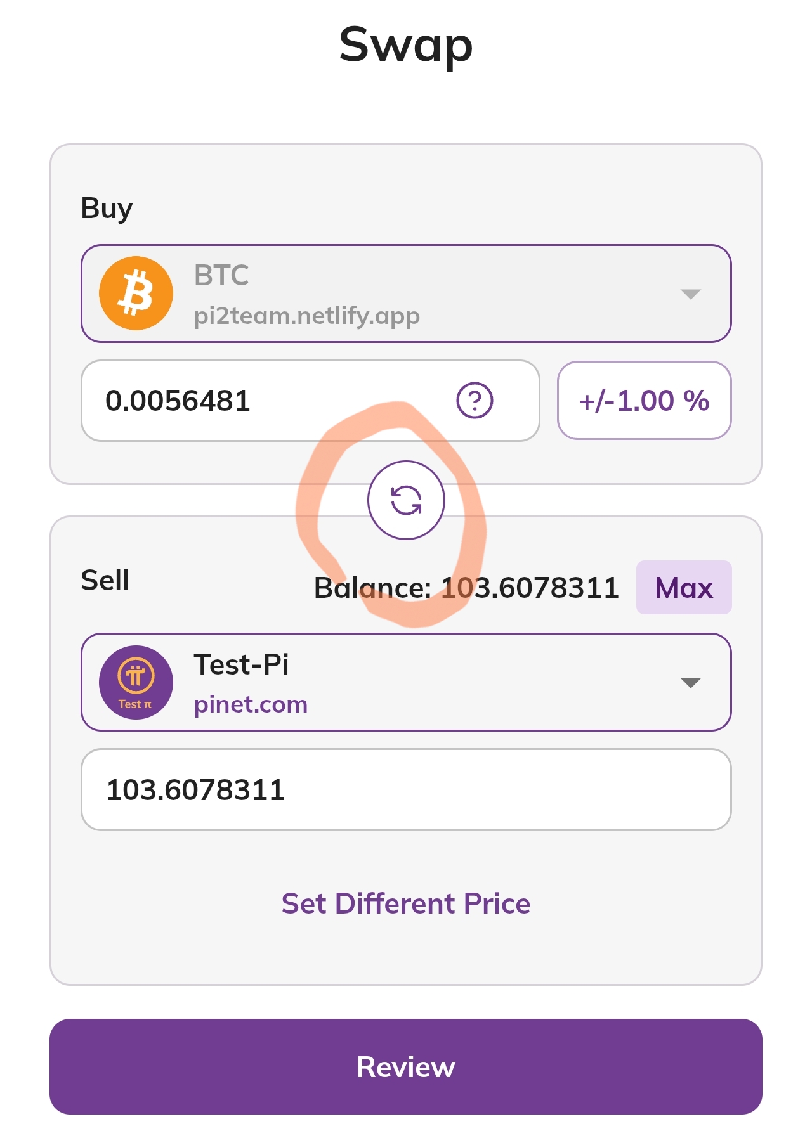The width and height of the screenshot is (812, 1131).
Task: Open the pinet.com domain link
Action: pyautogui.click(x=251, y=704)
